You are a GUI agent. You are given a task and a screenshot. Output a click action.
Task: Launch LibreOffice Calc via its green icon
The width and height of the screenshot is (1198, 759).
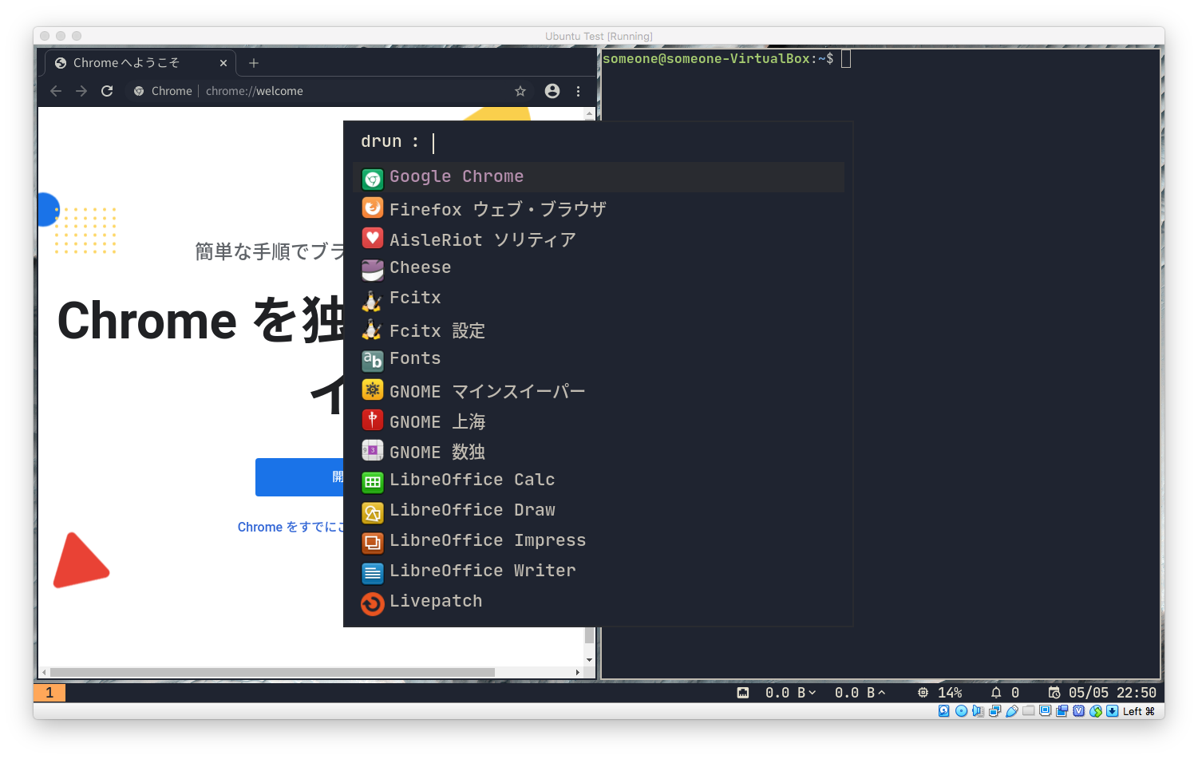(373, 481)
